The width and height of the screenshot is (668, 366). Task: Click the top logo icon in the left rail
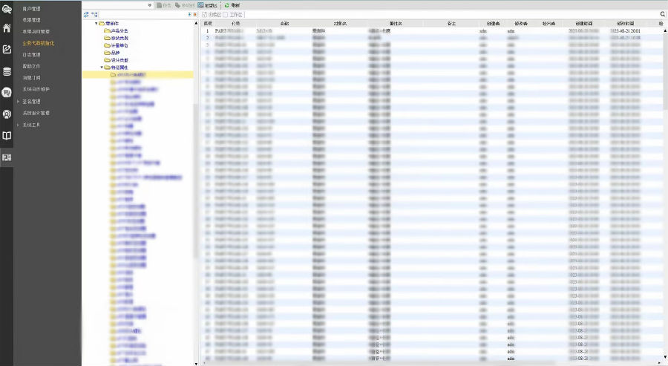point(7,8)
